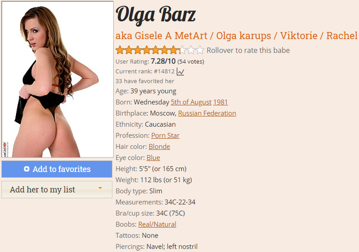Open the 1981 birth year link
Viewport: 359px width, 252px height.
(x=220, y=102)
